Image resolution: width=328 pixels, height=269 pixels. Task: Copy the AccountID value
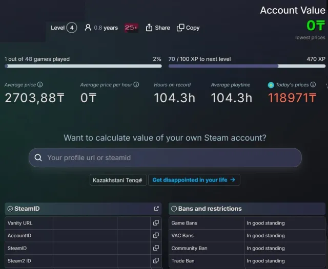pos(156,235)
